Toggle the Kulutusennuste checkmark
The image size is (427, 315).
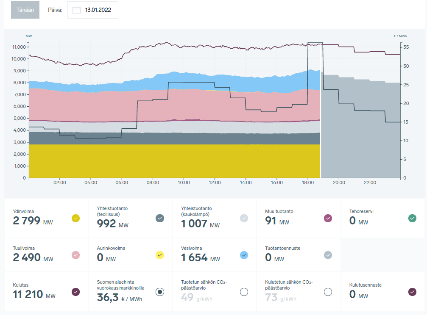click(x=412, y=292)
